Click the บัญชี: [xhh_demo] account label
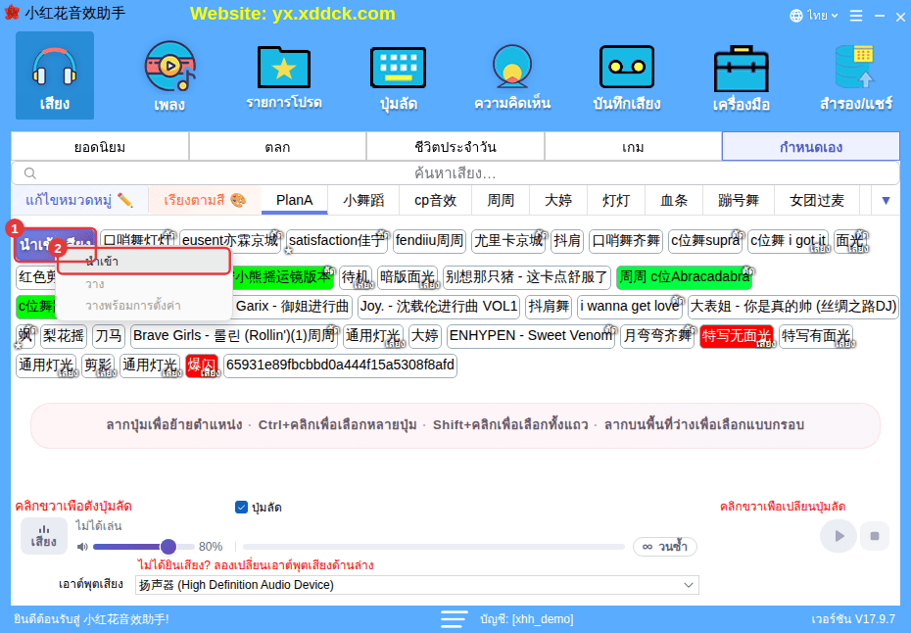The width and height of the screenshot is (911, 633). click(526, 619)
